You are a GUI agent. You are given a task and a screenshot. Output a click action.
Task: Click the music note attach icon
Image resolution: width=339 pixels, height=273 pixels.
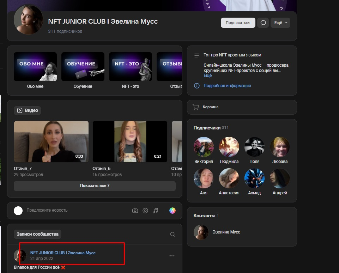[156, 211]
